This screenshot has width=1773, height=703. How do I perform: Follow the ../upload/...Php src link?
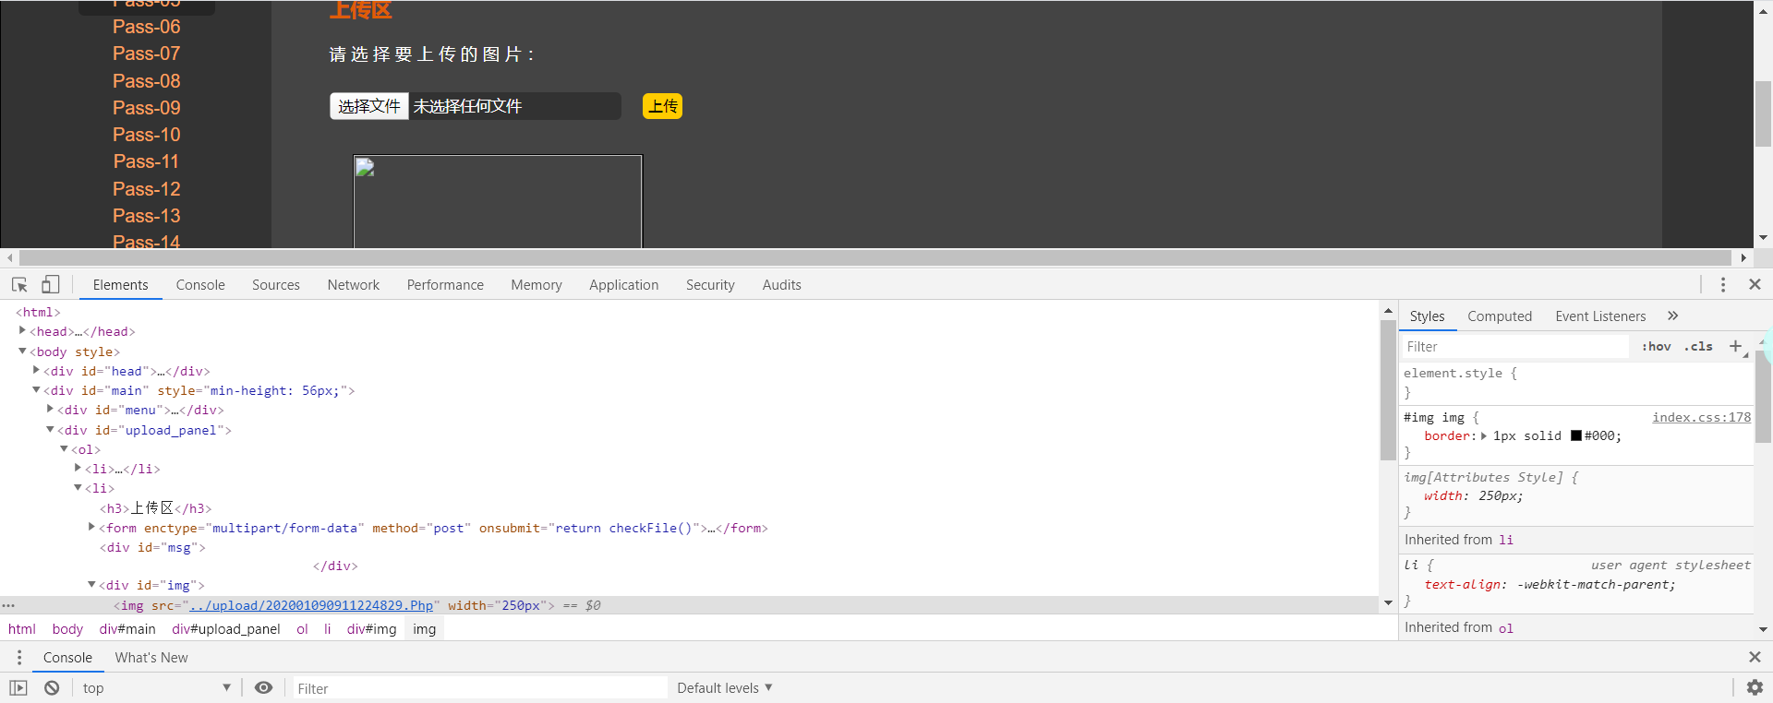311,606
